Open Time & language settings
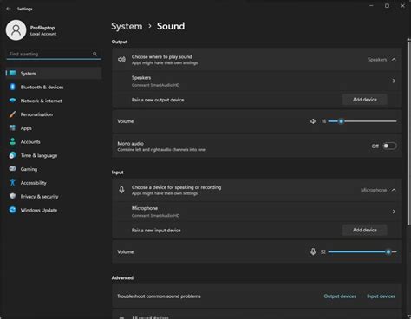The height and width of the screenshot is (319, 411). point(54,155)
